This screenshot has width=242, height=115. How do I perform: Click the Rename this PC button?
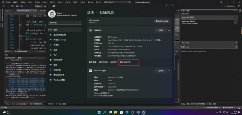click(162, 21)
